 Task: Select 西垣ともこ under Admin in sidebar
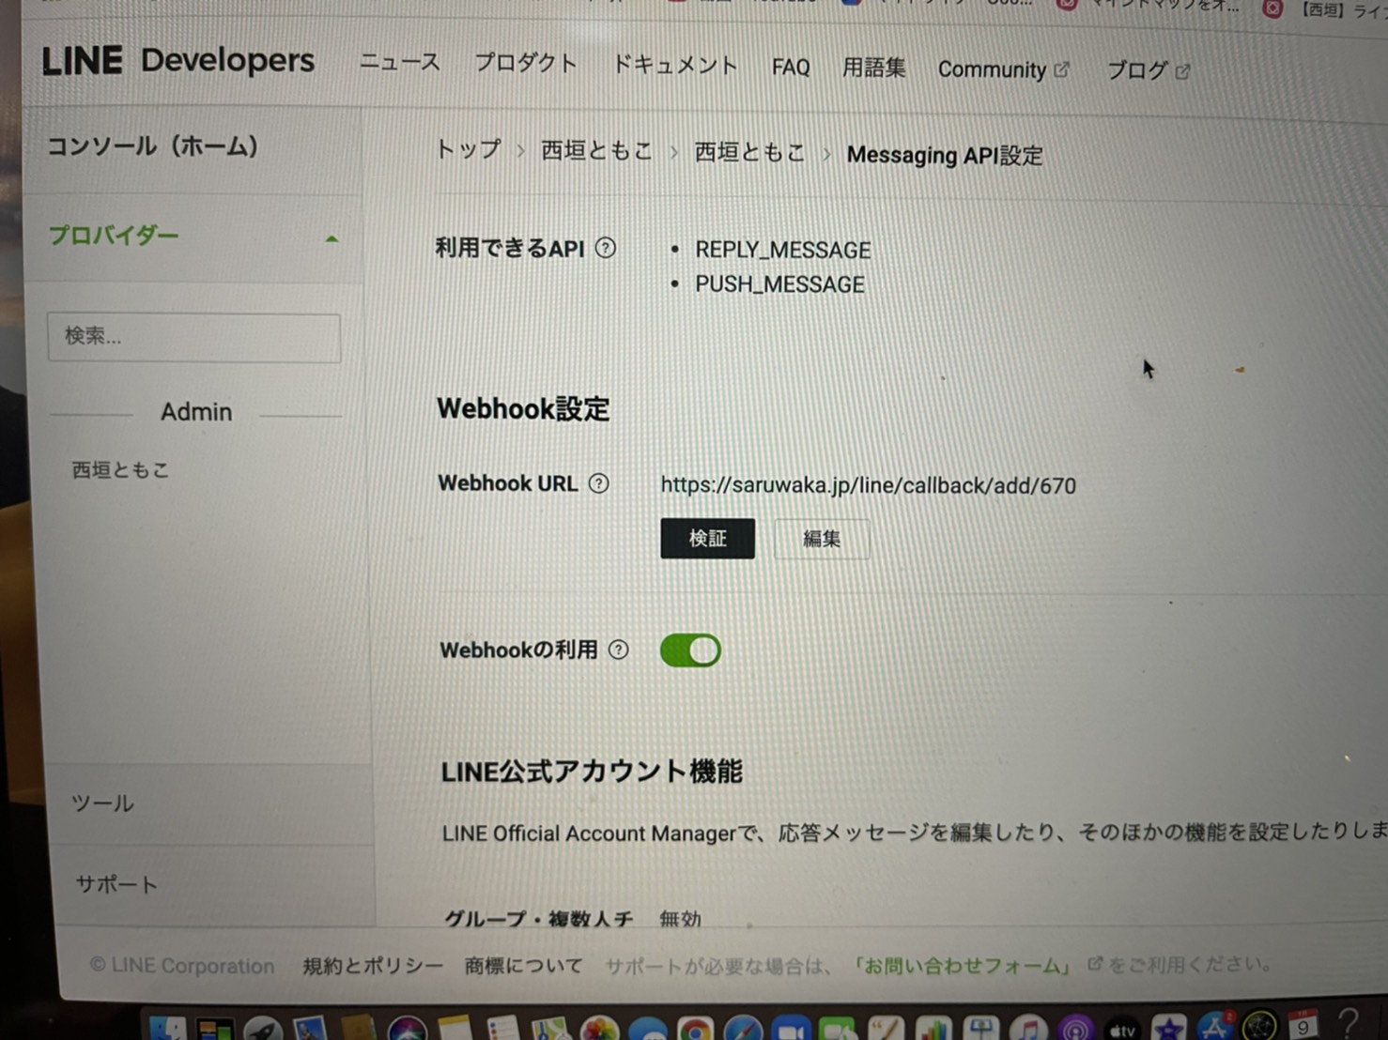pos(120,470)
